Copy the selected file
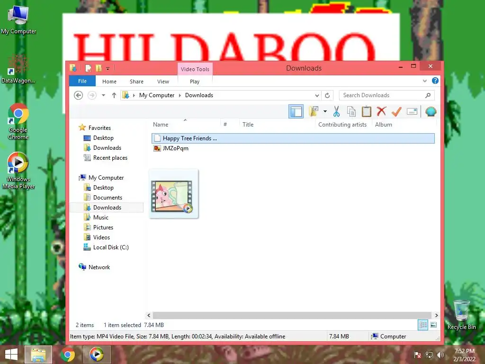The height and width of the screenshot is (364, 485). (x=351, y=111)
